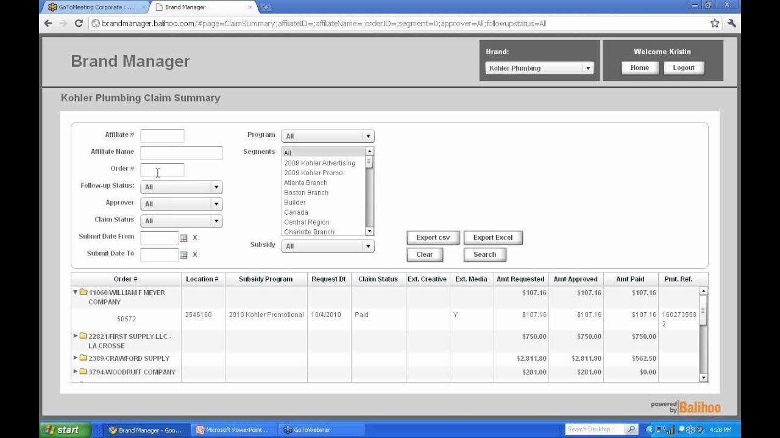Close the GoToMeeting Corporate tab
Viewport: 780px width, 438px height.
tap(142, 7)
